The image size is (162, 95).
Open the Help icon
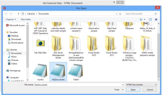click(x=156, y=19)
